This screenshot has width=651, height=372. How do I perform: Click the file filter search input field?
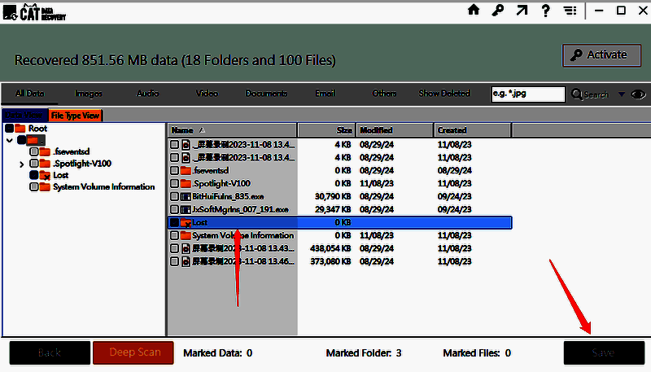527,94
